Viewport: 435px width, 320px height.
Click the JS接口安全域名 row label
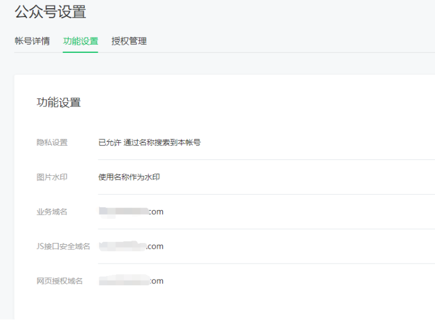click(x=63, y=246)
